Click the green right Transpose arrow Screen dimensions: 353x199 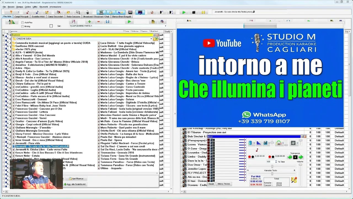(x=301, y=157)
